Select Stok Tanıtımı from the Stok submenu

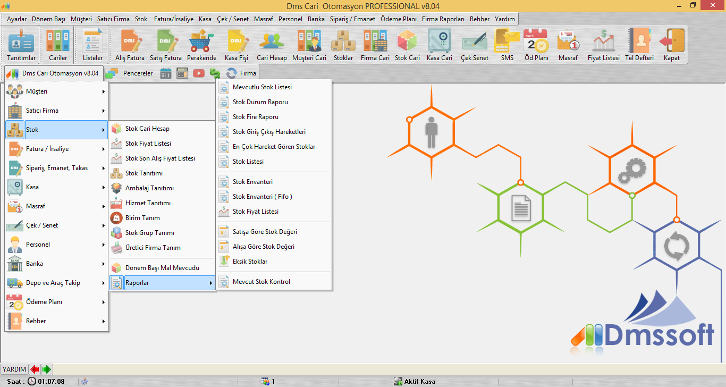[143, 173]
